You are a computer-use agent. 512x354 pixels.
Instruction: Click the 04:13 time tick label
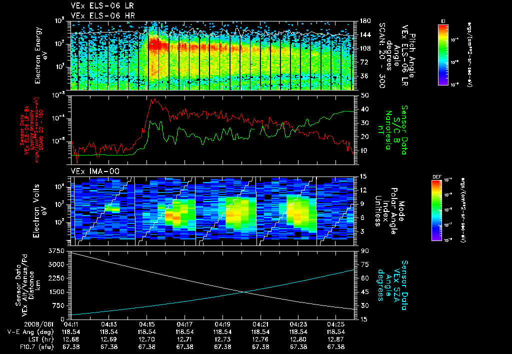(x=108, y=324)
